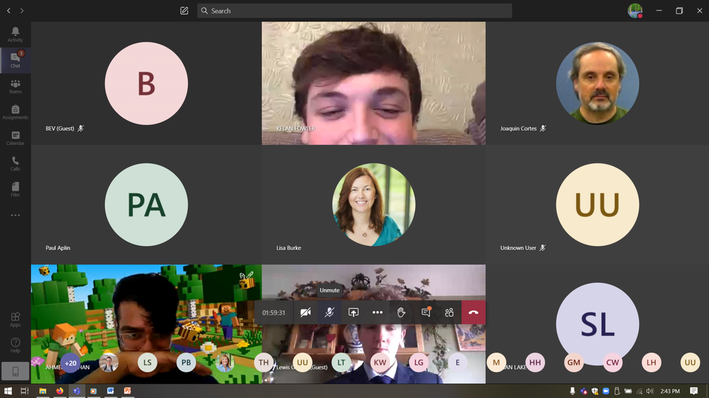Open more actions in meeting toolbar
The height and width of the screenshot is (398, 709).
click(378, 313)
